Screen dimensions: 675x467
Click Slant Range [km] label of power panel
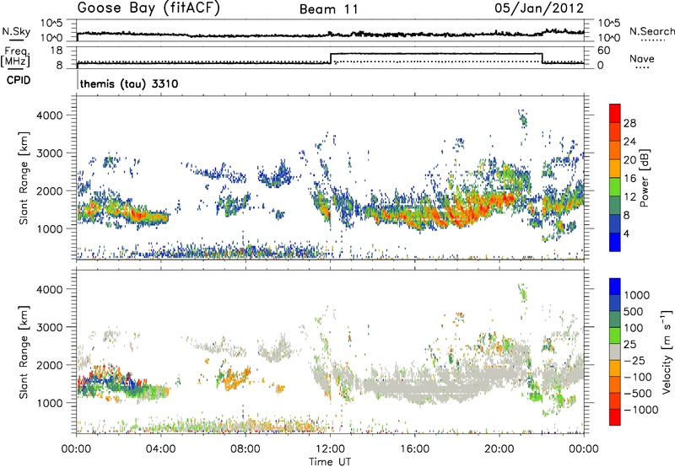[24, 178]
